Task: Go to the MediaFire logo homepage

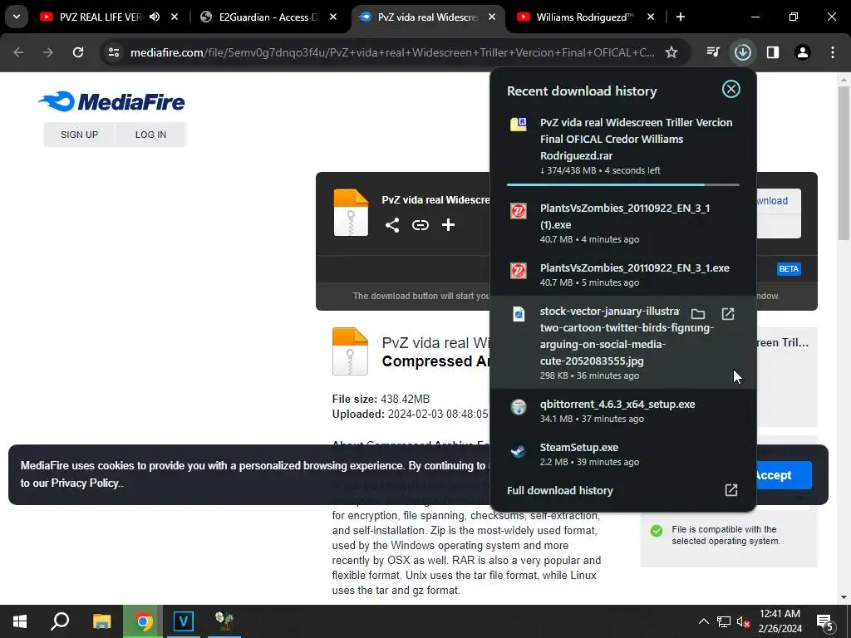Action: [x=111, y=101]
